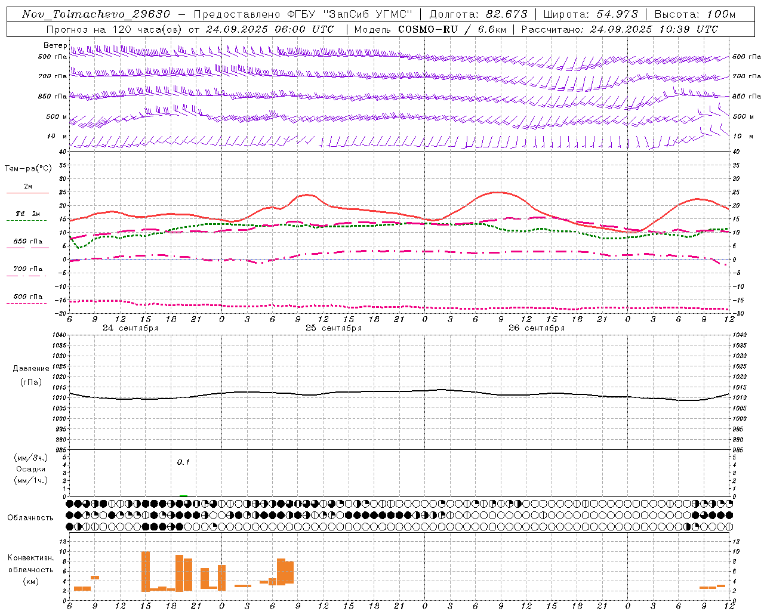Click the Широта: 54.973 value
This screenshot has height=611, width=764.
[x=591, y=14]
